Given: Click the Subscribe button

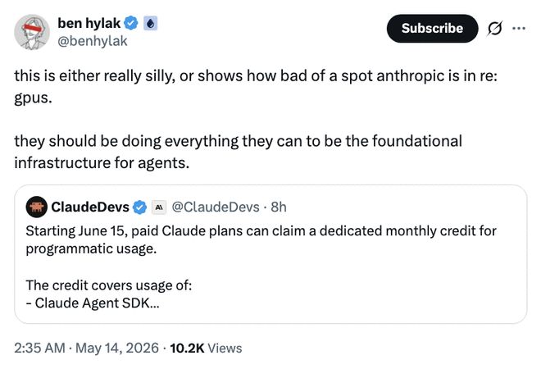Looking at the screenshot, I should coord(432,29).
